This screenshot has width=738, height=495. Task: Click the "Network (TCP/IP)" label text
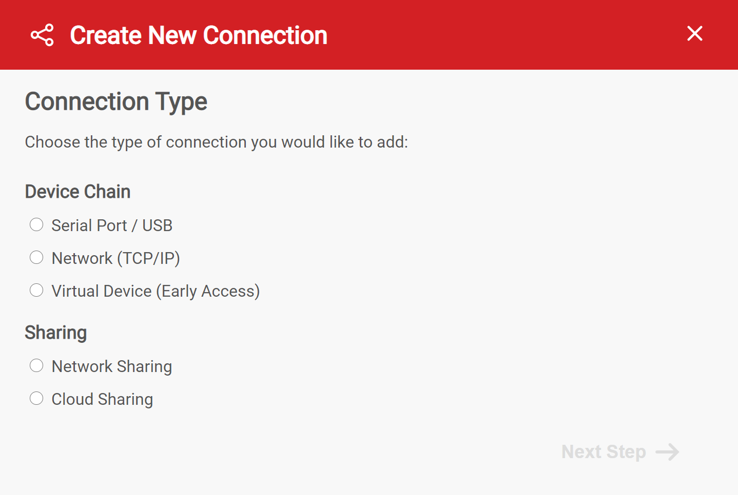(x=115, y=258)
